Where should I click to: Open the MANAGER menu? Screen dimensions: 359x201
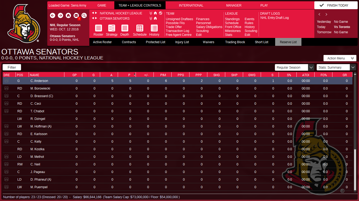[x=233, y=5]
